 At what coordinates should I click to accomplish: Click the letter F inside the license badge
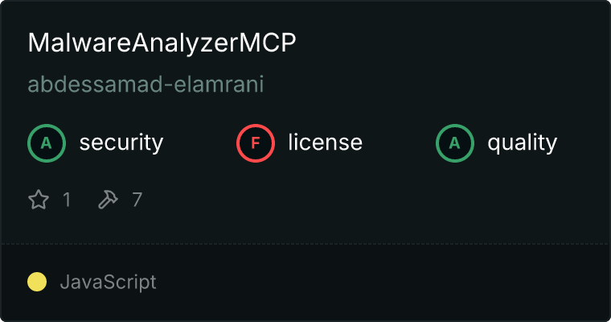(x=256, y=143)
